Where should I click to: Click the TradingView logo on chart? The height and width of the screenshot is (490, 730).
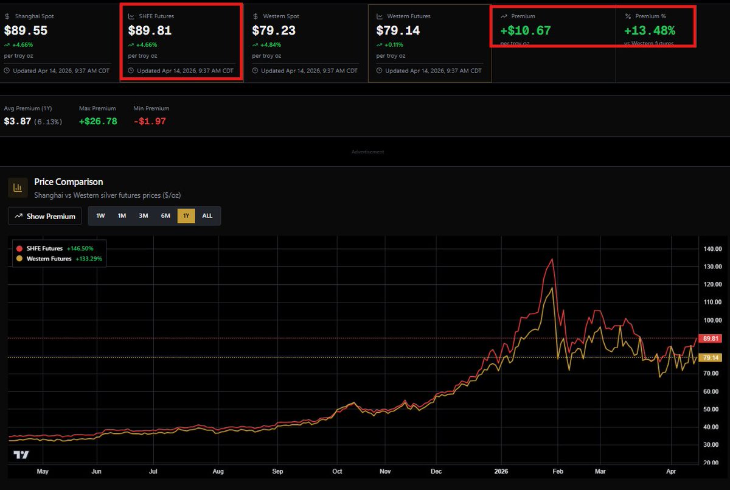click(21, 455)
